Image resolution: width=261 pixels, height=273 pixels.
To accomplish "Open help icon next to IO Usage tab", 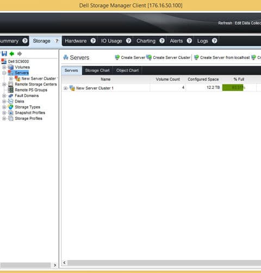I will coord(128,41).
